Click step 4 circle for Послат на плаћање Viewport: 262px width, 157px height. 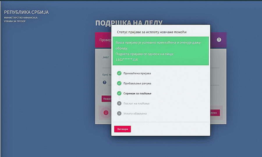click(119, 103)
